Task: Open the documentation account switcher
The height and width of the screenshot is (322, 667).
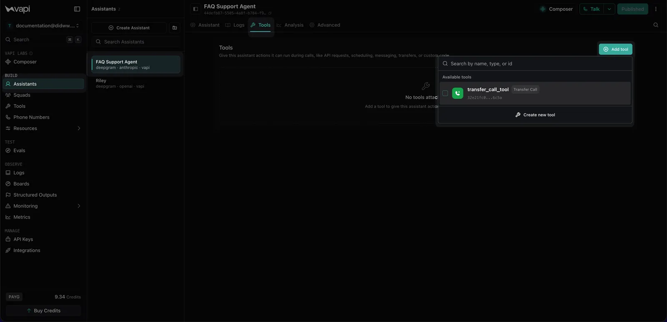Action: (x=43, y=25)
